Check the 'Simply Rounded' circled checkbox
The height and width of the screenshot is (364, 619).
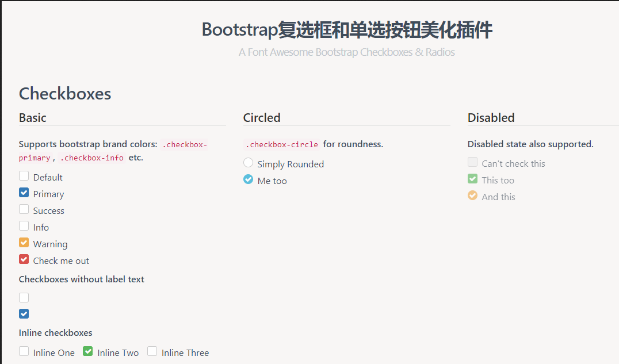[x=248, y=163]
